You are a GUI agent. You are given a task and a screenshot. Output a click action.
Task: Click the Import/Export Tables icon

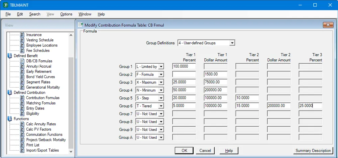[x=22, y=150]
